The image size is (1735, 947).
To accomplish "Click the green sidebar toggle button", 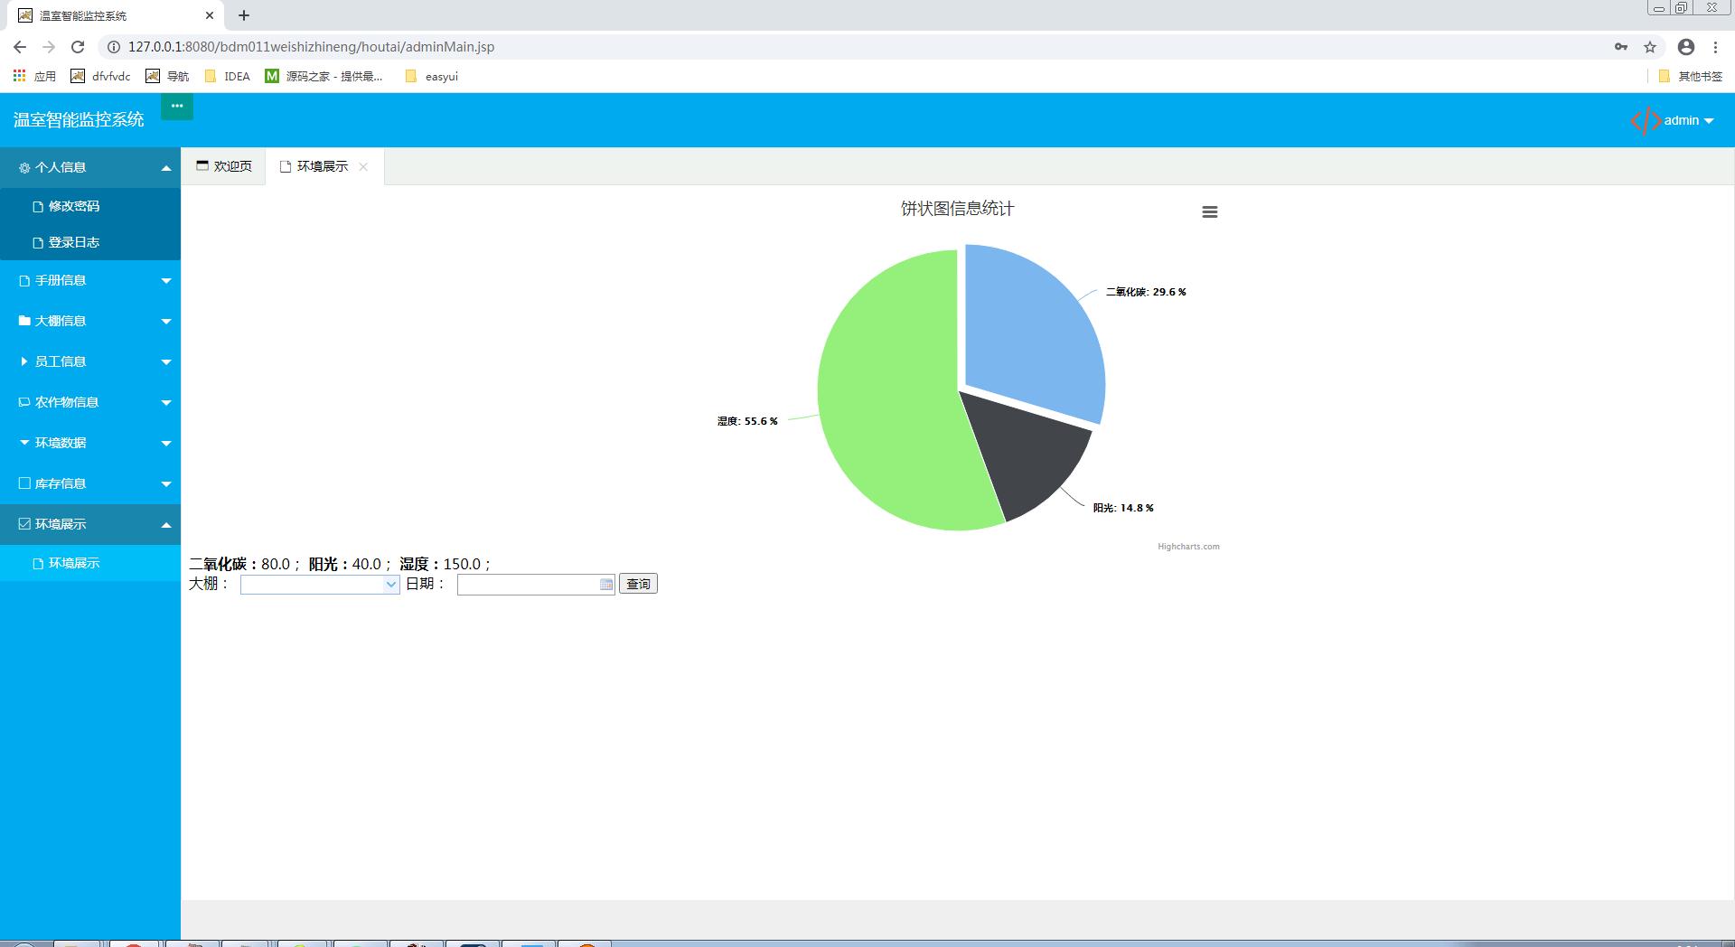I will coord(177,107).
